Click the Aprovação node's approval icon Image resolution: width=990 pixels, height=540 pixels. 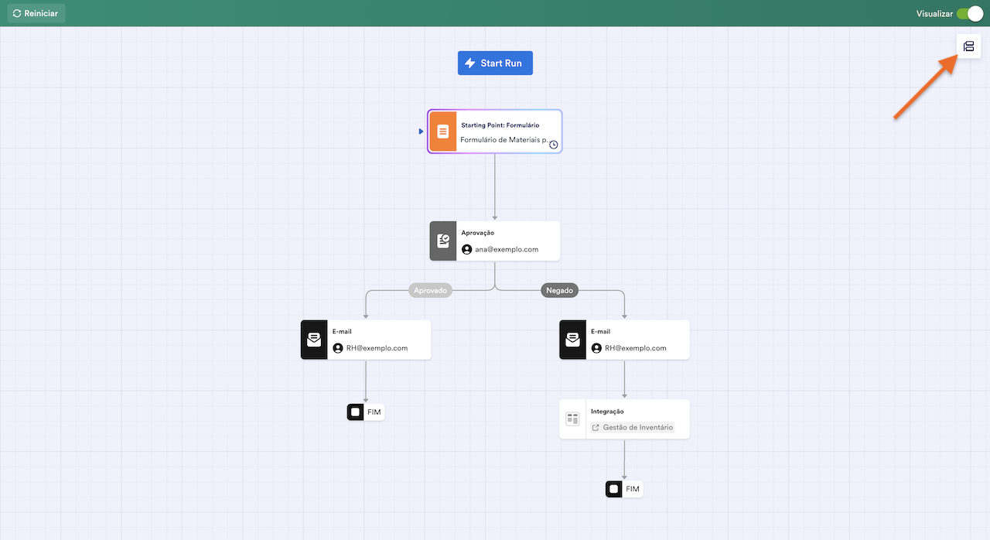tap(443, 241)
